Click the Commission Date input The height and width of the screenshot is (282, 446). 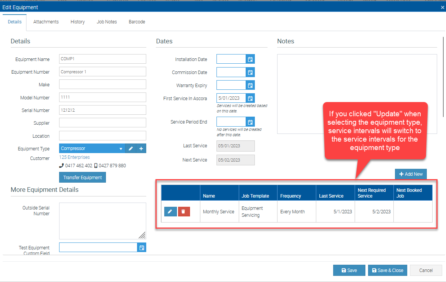pyautogui.click(x=231, y=72)
